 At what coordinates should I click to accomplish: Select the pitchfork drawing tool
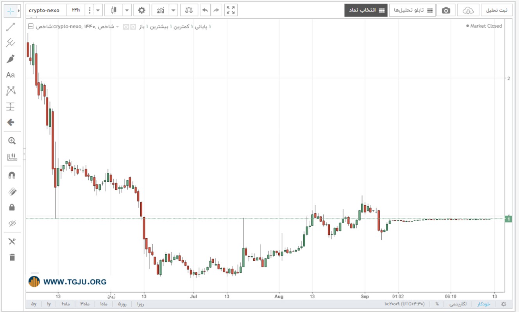pos(11,43)
